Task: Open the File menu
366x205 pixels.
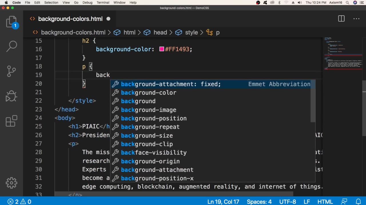Action: coord(27,3)
